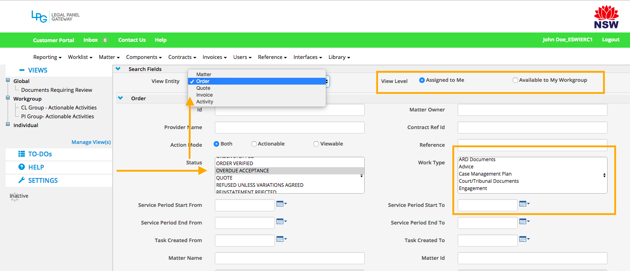Open the Inbox link
Viewport: 630px width, 271px height.
(x=91, y=40)
